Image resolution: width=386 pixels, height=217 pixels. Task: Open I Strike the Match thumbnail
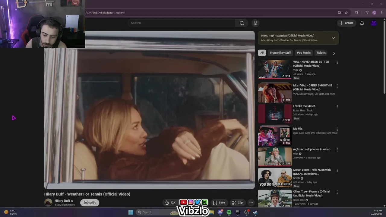(275, 114)
